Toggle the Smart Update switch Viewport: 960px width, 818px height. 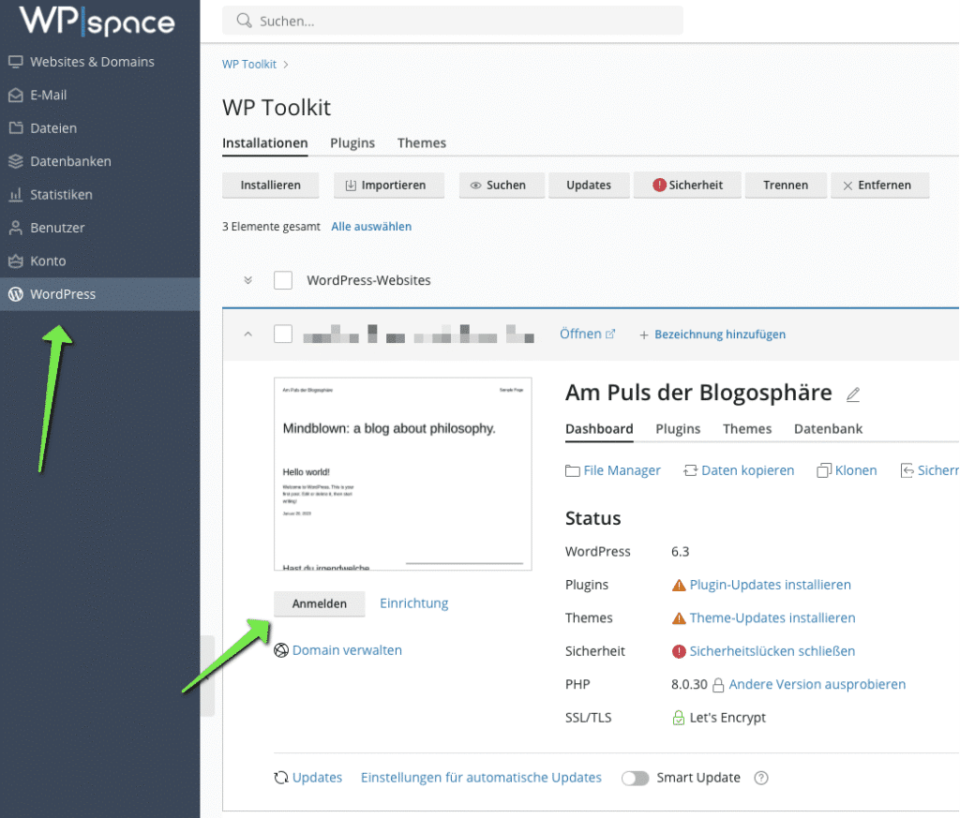(635, 778)
